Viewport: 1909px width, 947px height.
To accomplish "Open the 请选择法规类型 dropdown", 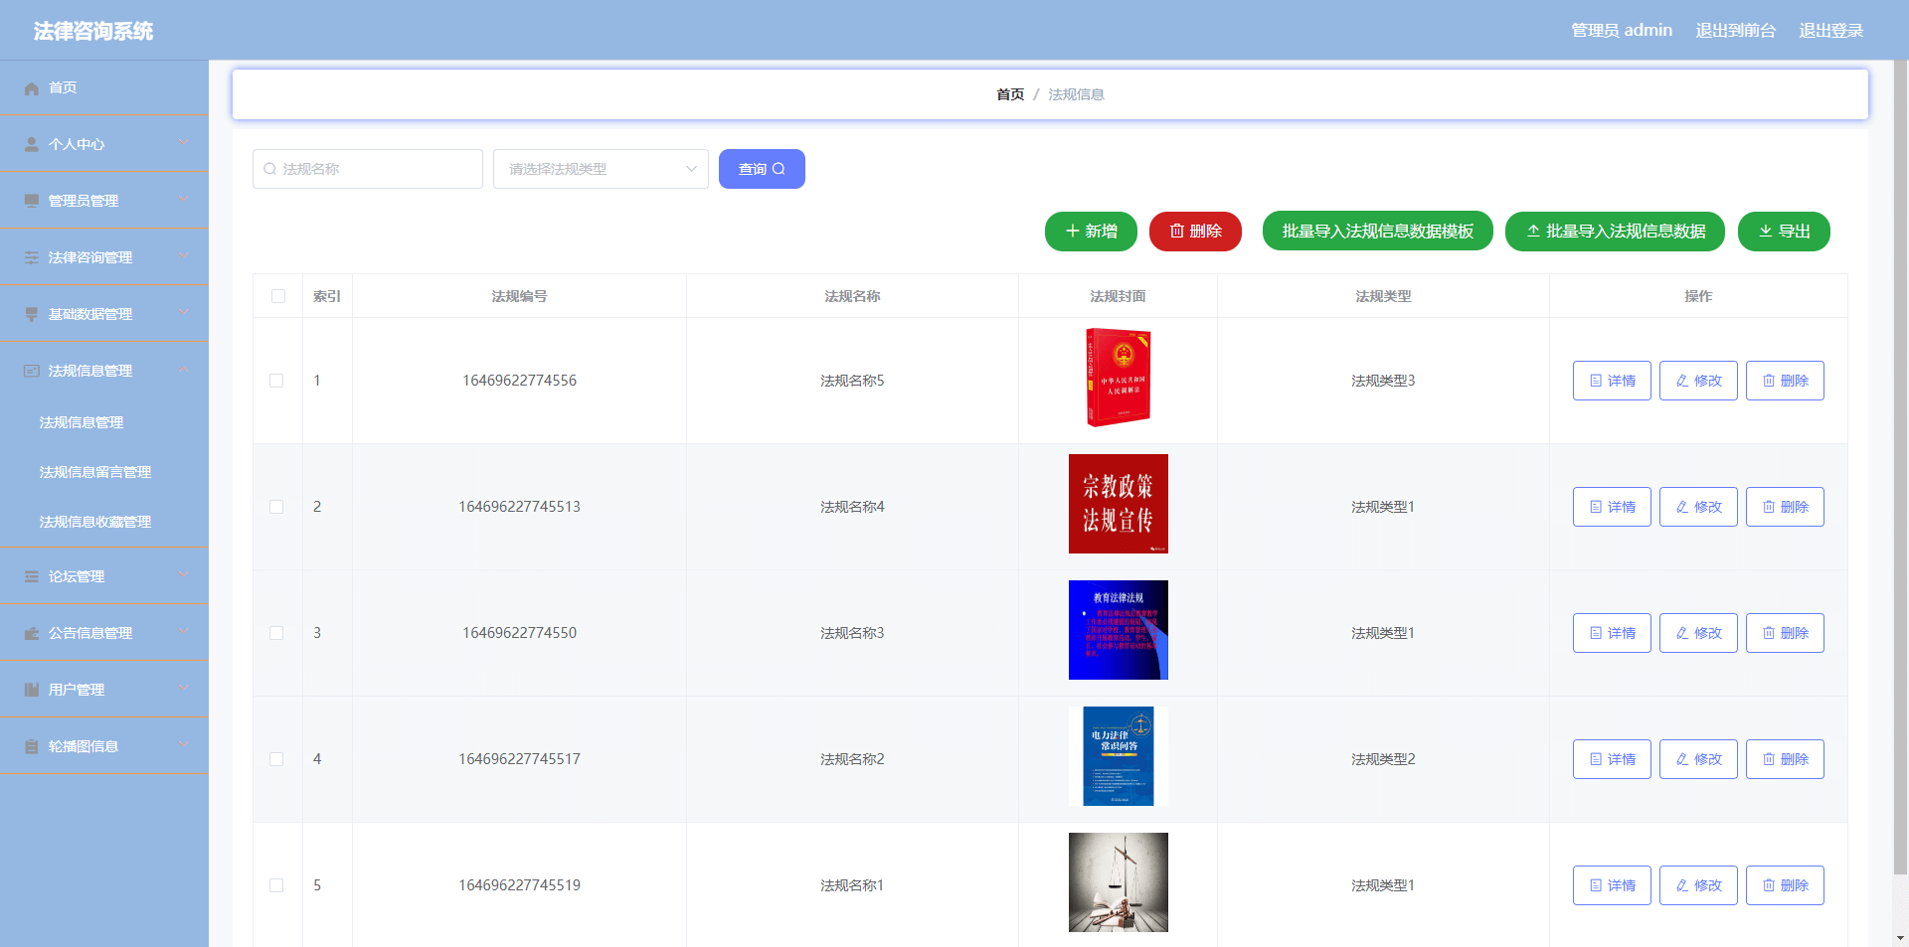I will [x=601, y=169].
